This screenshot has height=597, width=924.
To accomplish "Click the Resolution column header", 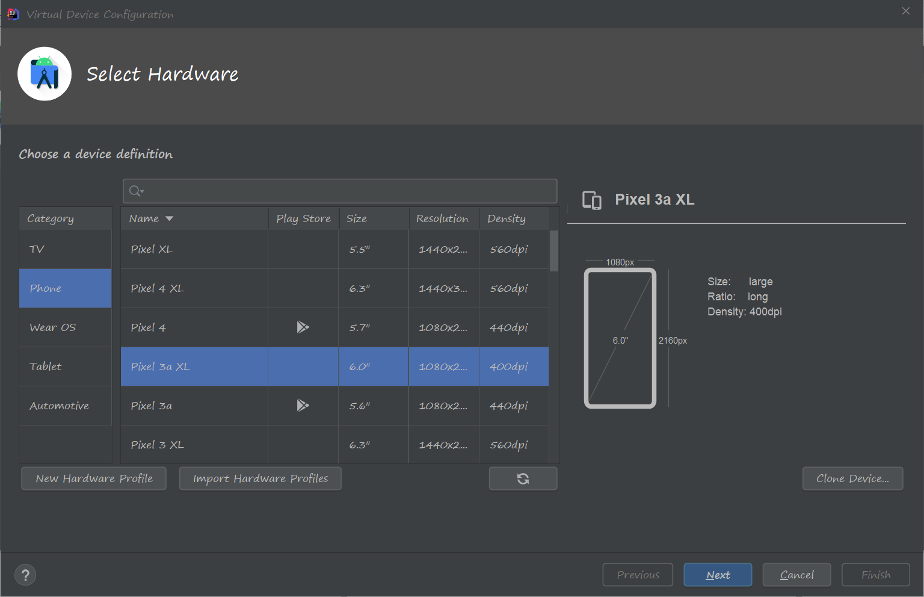I will tap(444, 218).
